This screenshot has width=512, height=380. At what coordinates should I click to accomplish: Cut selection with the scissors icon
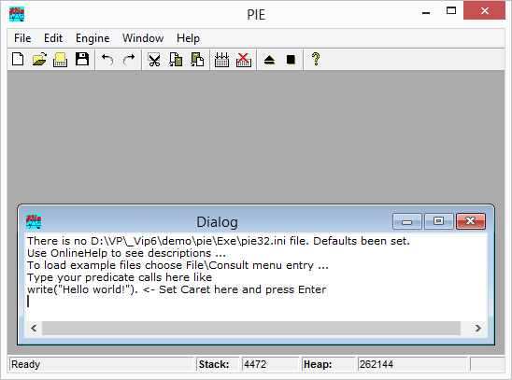pyautogui.click(x=154, y=60)
